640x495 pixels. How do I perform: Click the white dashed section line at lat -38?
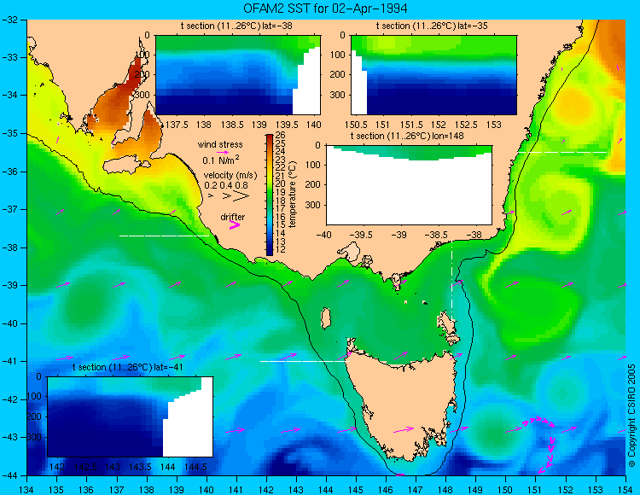[164, 236]
